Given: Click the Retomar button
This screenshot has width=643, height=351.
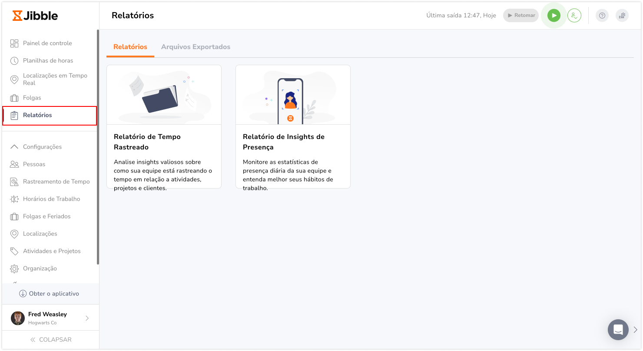Looking at the screenshot, I should tap(520, 15).
